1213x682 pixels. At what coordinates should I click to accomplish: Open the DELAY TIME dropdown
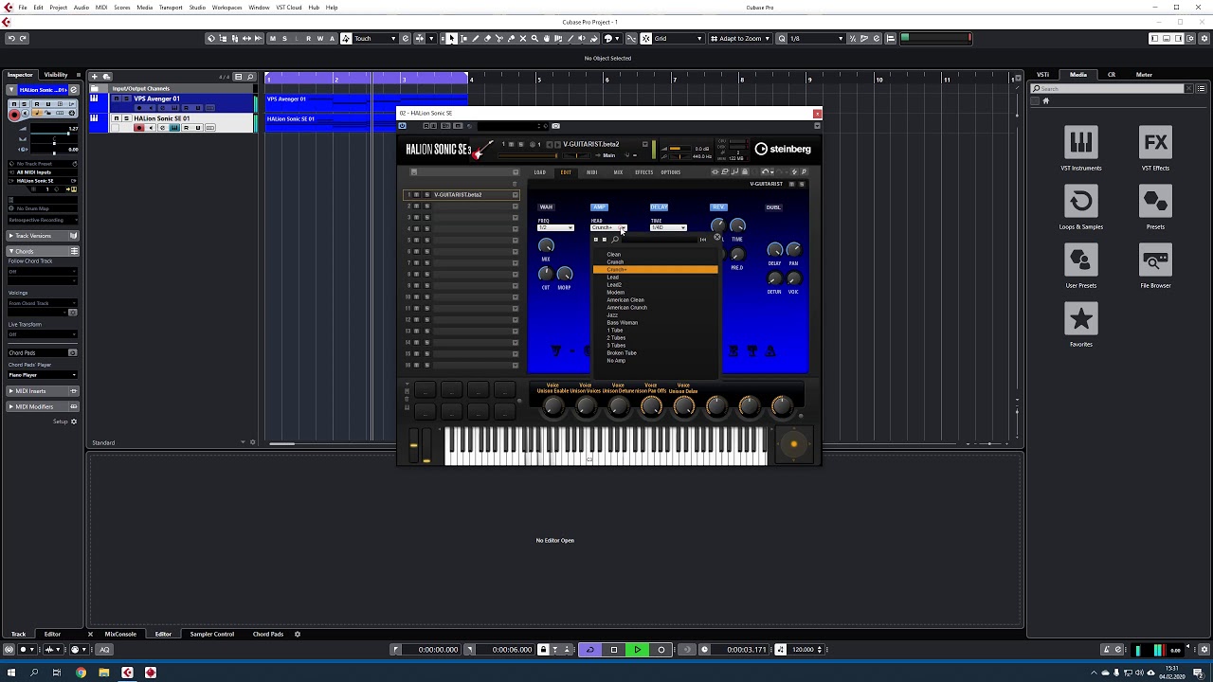pos(668,227)
